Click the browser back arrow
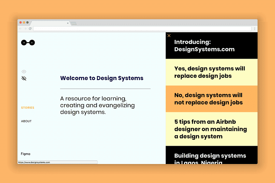 click(20, 29)
